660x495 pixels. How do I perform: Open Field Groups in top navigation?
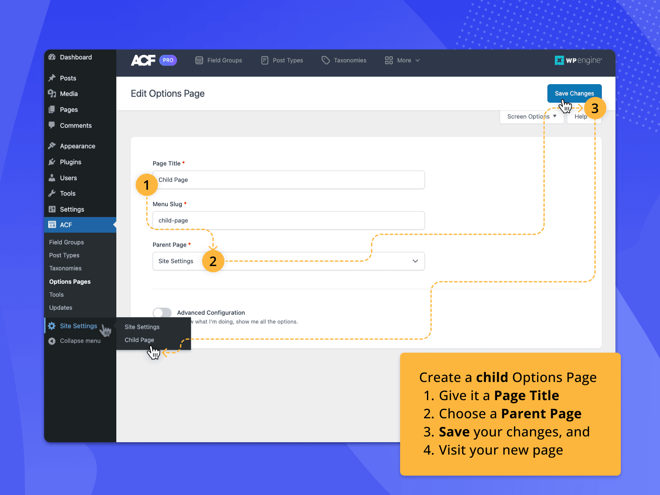coord(219,60)
